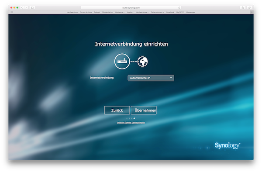262x172 pixels.
Task: Go forward with Safari's forward arrow
Action: (26, 8)
